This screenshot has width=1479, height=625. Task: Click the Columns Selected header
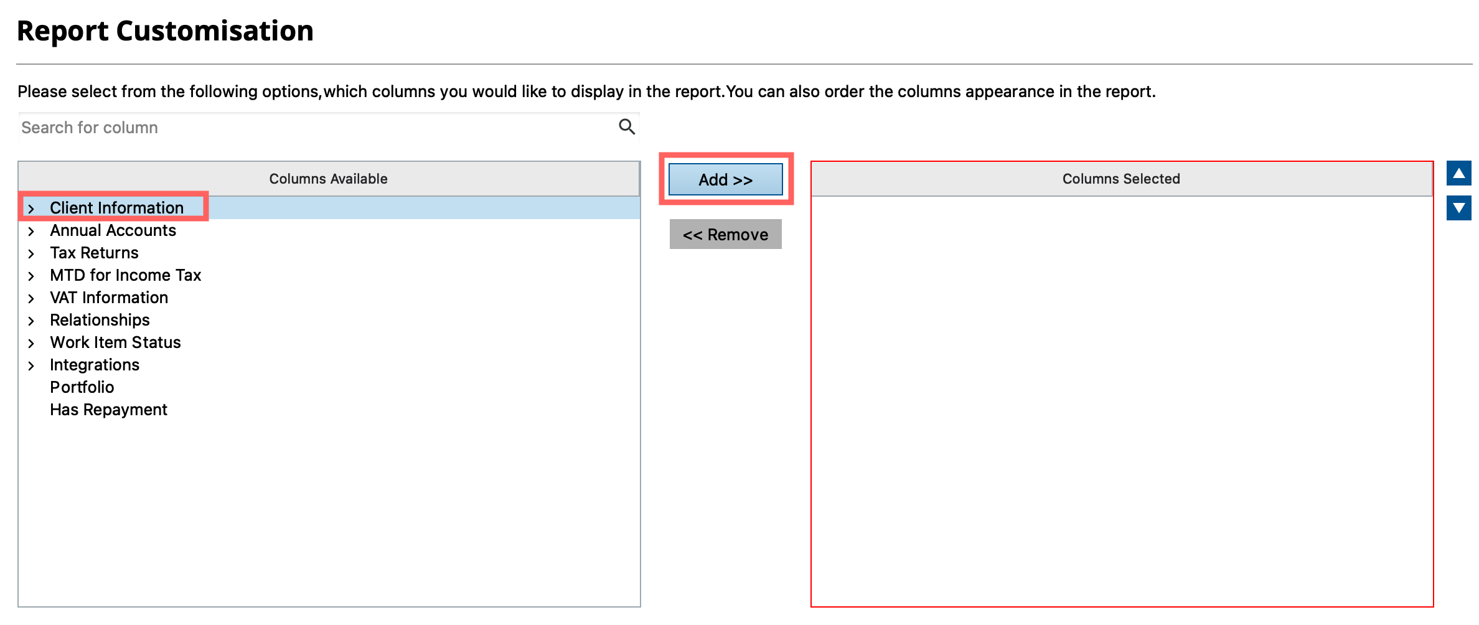(1120, 179)
